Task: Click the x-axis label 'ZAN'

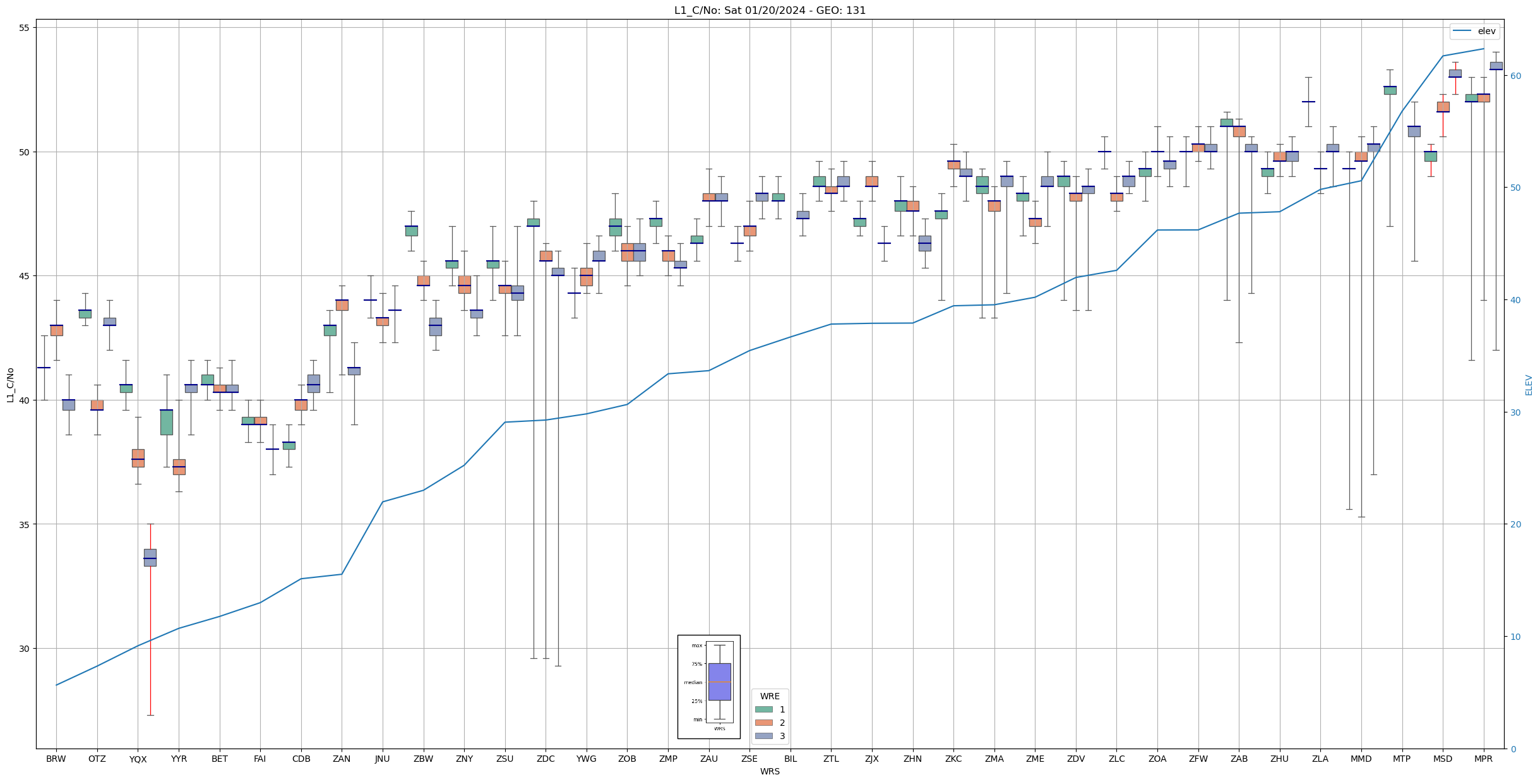Action: click(x=342, y=759)
